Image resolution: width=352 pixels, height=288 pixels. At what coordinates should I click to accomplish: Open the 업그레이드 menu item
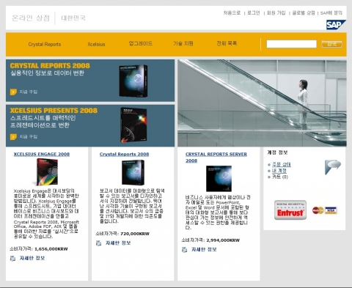pos(141,43)
